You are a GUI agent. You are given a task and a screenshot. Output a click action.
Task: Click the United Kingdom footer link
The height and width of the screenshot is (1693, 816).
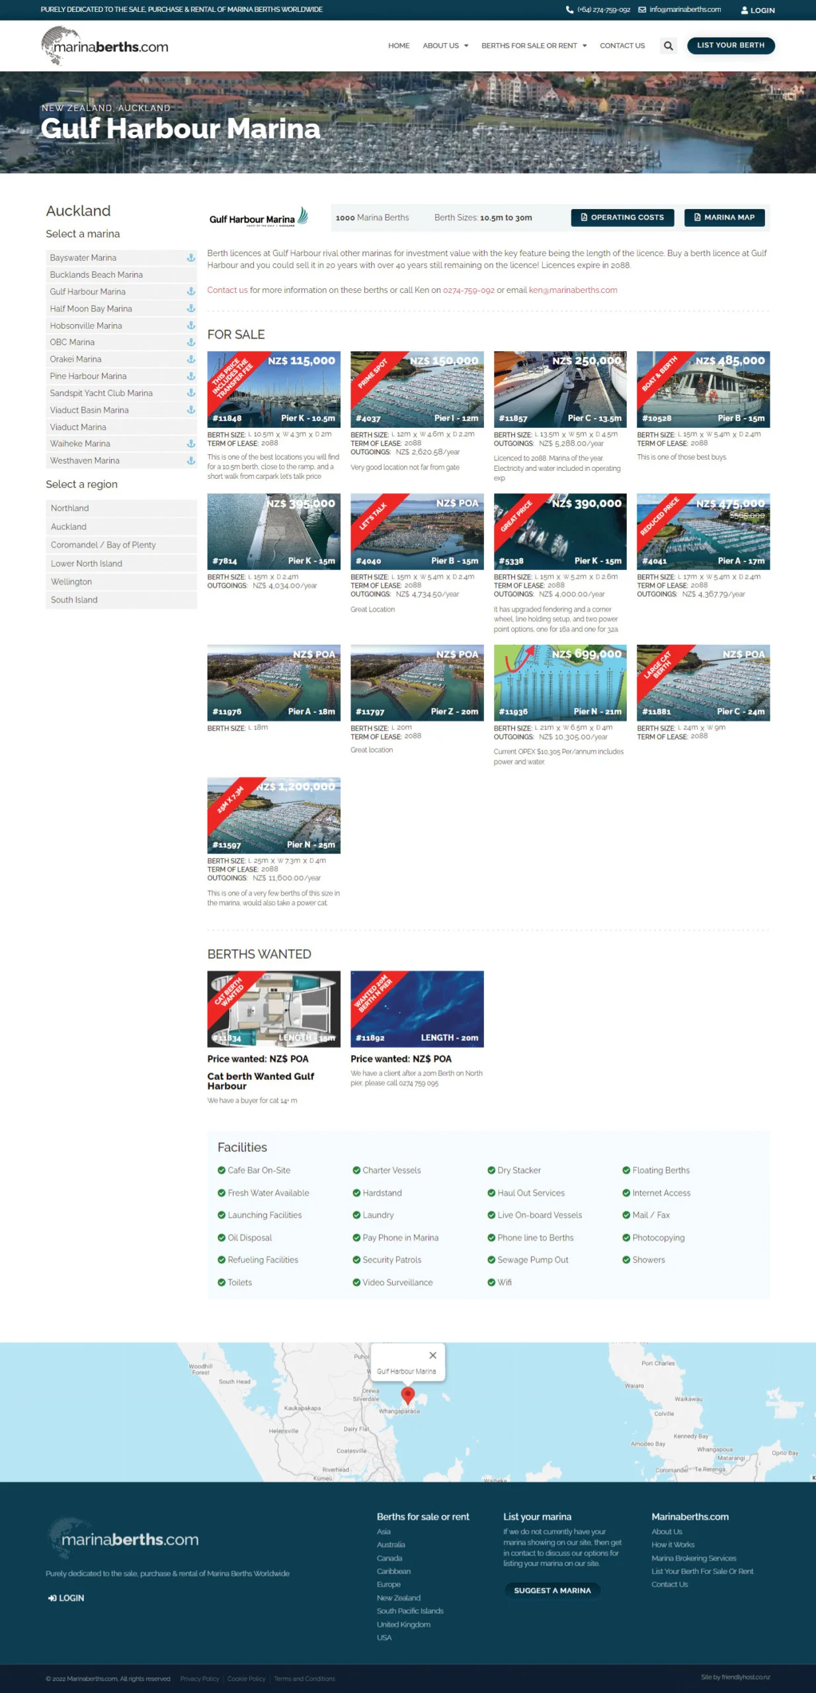tap(403, 1624)
